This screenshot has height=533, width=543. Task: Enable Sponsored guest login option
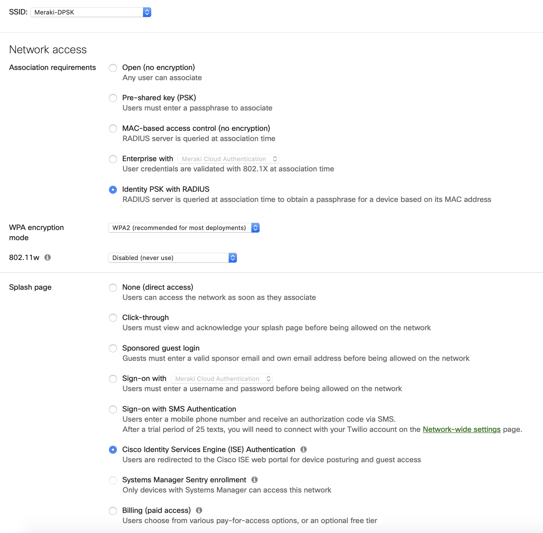click(x=113, y=348)
